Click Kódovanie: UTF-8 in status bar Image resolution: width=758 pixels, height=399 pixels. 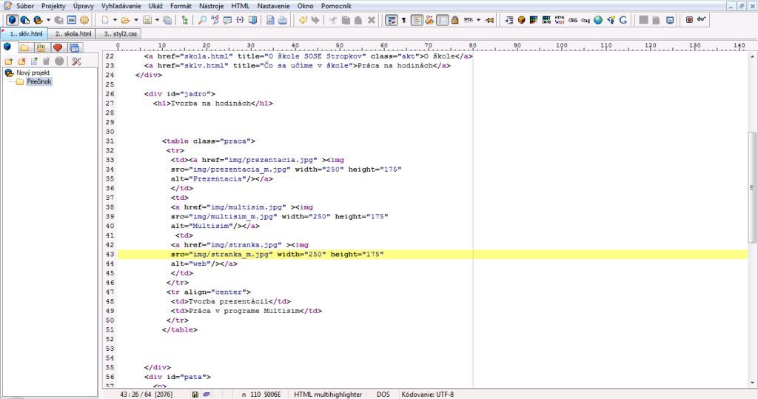(x=427, y=394)
